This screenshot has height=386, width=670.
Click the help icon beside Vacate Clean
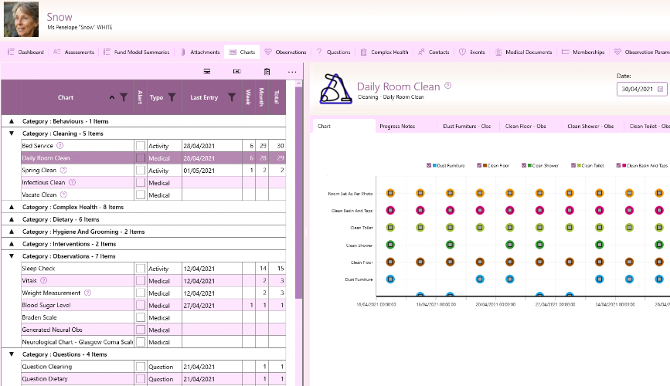click(63, 195)
